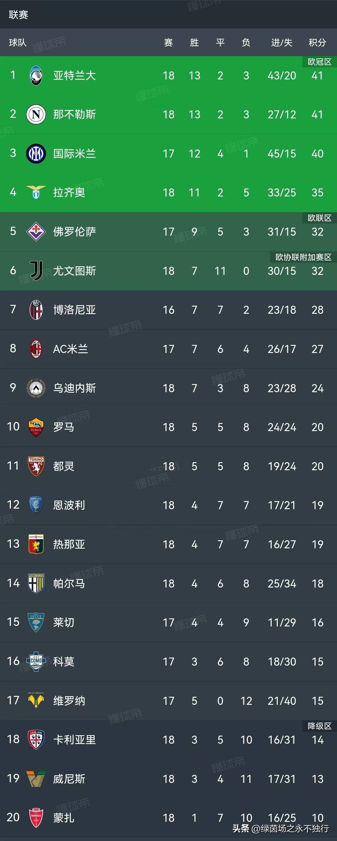Screen dimensions: 337x841
Task: Click the 胜 wins column header
Action: [x=194, y=43]
